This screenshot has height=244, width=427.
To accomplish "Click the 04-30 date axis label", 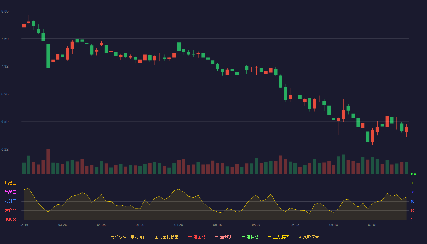I will [x=179, y=225].
